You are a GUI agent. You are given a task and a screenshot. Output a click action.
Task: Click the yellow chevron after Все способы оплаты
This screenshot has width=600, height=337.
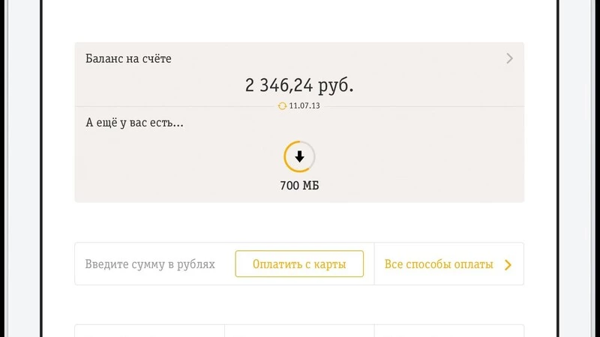[x=508, y=264]
